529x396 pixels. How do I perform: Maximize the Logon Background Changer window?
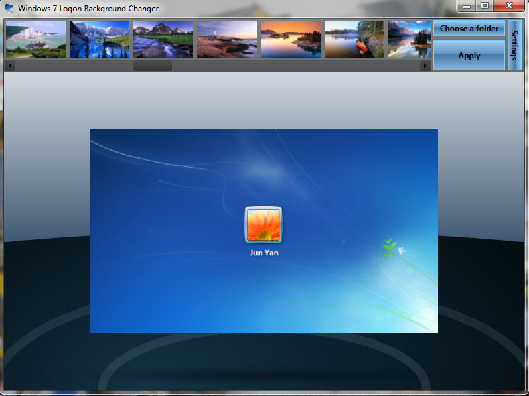click(x=485, y=5)
